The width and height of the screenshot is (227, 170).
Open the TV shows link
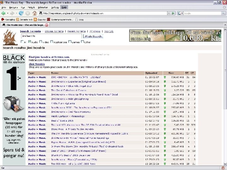point(95,31)
